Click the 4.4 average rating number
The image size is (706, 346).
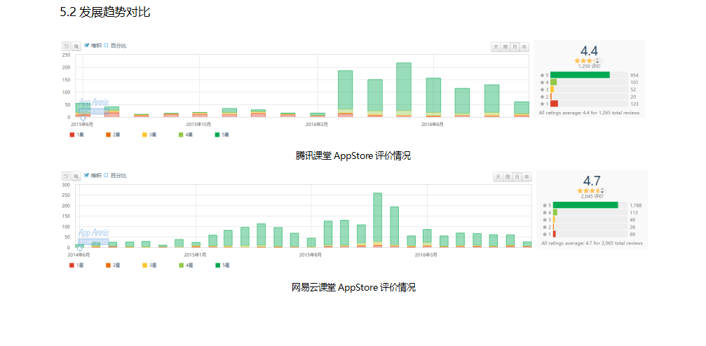coord(589,51)
